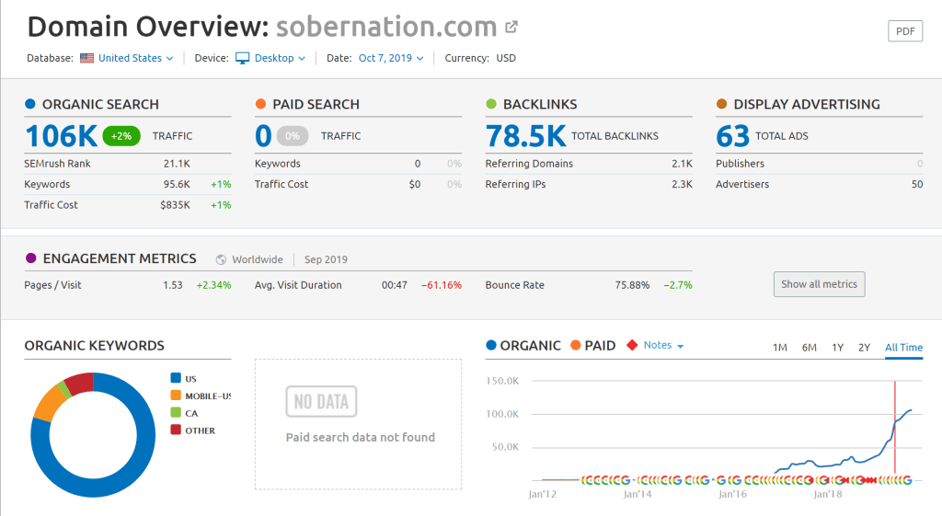Click the Publishers 0 value
This screenshot has width=942, height=516.
[x=920, y=164]
